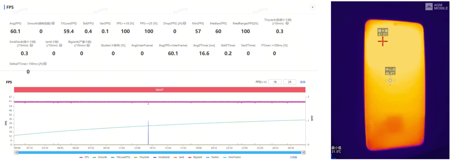This screenshot has width=453, height=162.
Task: Open help icon beside TinyJank (/10min)
Action: tap(287, 23)
